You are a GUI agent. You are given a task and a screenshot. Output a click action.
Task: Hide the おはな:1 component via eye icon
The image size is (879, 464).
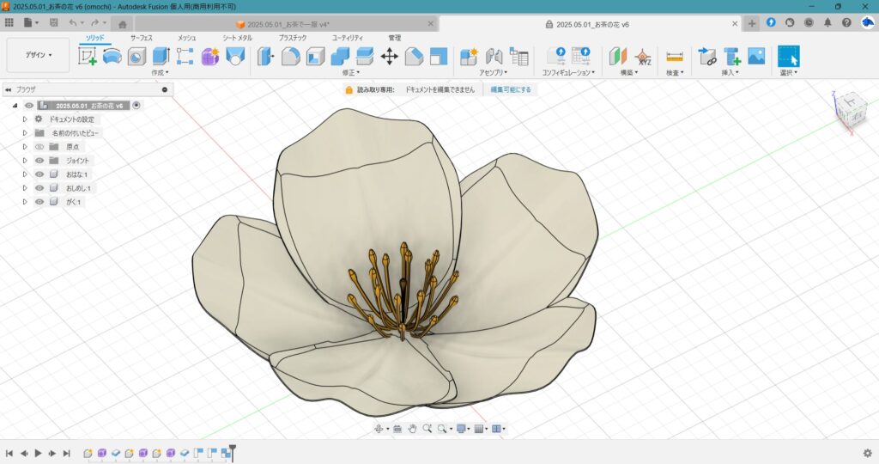pyautogui.click(x=39, y=174)
